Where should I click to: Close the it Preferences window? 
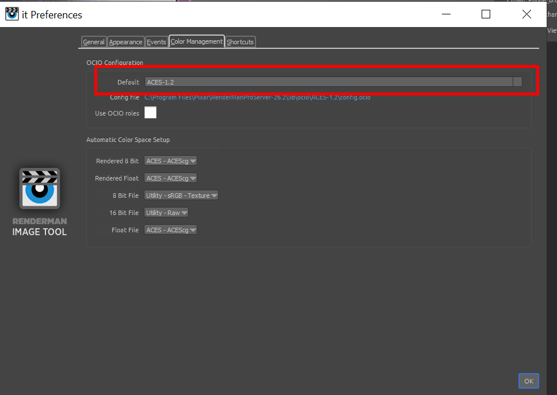[527, 14]
